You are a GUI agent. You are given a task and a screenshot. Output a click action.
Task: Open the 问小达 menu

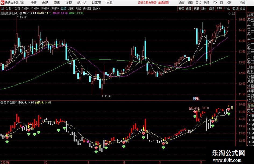pyautogui.click(x=82, y=3)
